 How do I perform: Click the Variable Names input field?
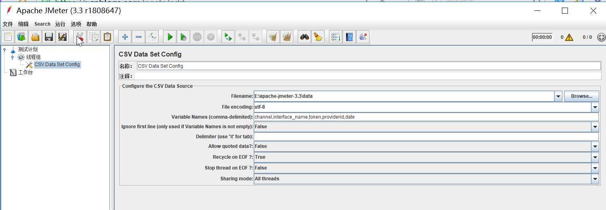(x=426, y=117)
